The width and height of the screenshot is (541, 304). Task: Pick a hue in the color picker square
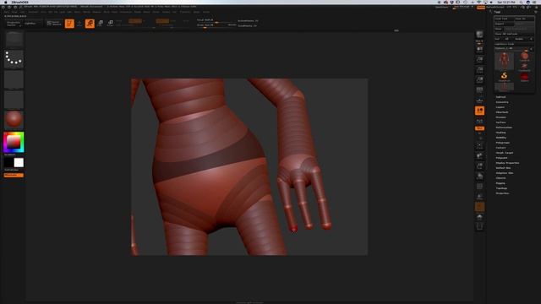[14, 142]
